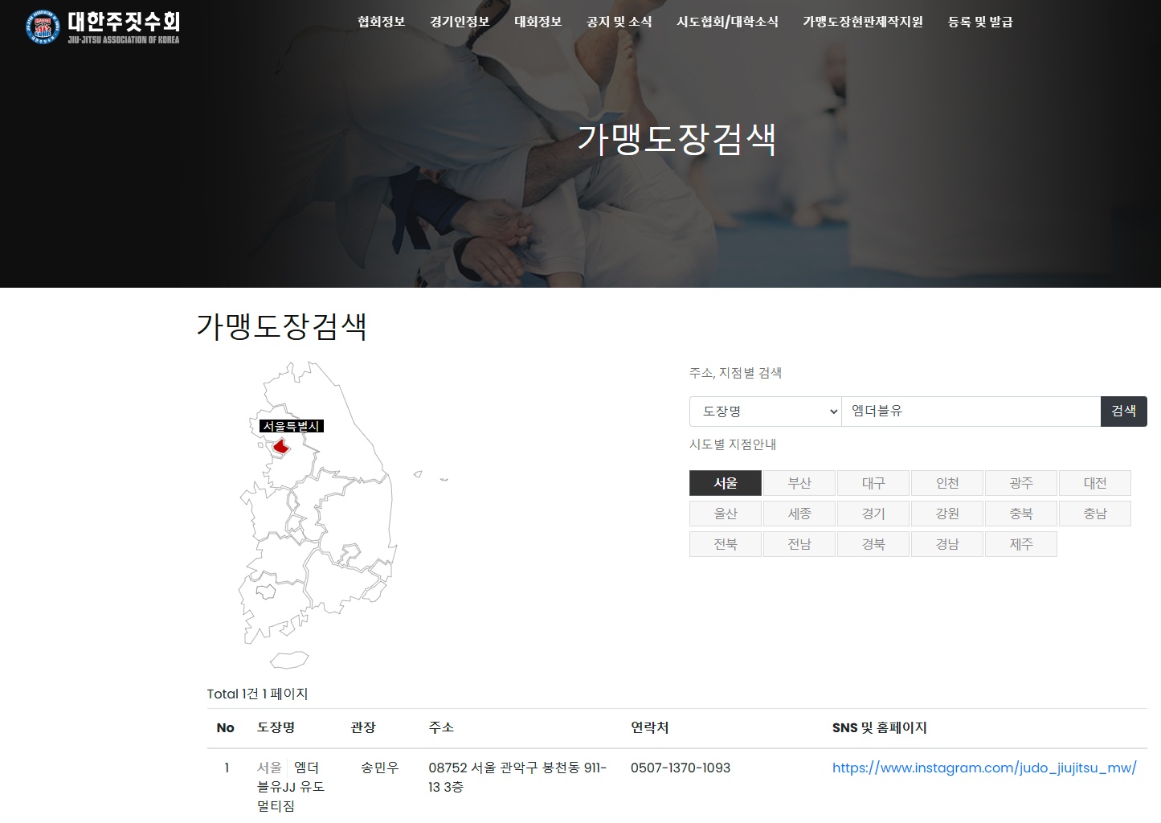The image size is (1161, 823).
Task: Open the 협회정보 menu
Action: click(x=381, y=22)
